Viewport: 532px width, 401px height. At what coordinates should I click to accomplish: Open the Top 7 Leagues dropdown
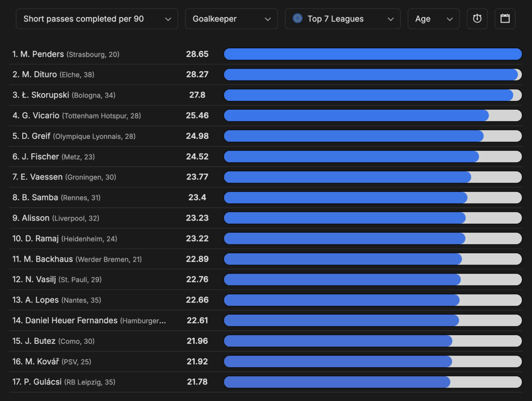click(342, 19)
